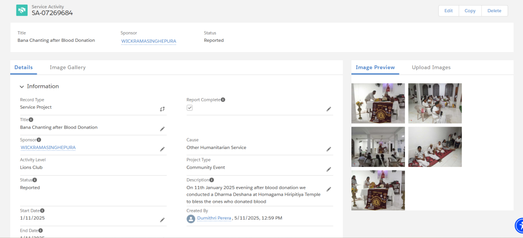This screenshot has height=238, width=523.
Task: Click info icon next to End Date
Action: click(x=41, y=230)
